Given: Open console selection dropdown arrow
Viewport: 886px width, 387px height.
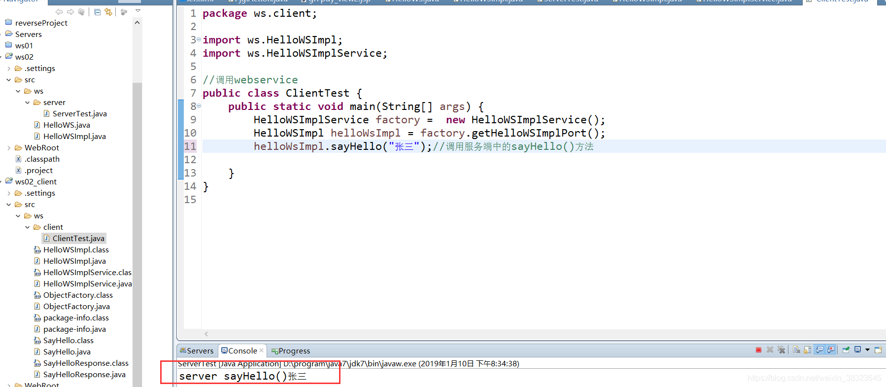Looking at the screenshot, I should click(867, 350).
